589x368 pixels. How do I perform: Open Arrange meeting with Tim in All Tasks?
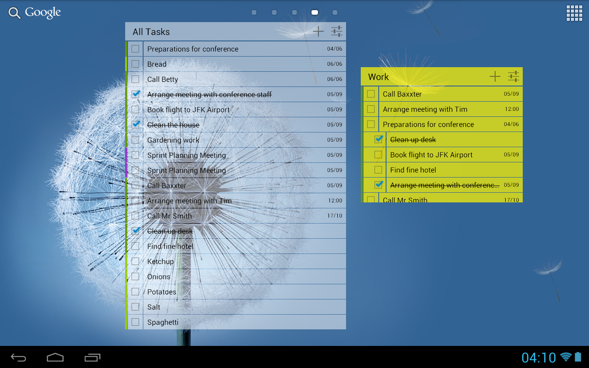point(189,201)
